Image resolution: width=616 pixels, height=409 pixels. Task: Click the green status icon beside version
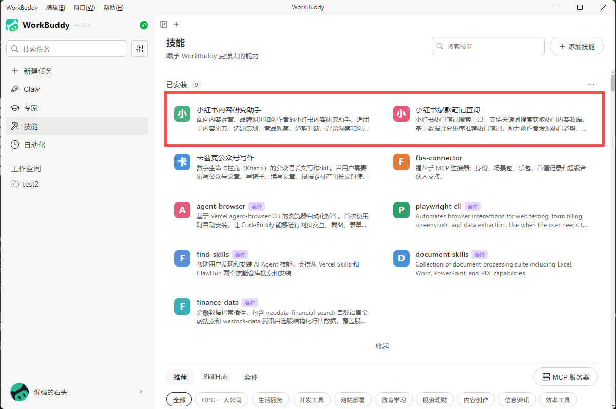coord(144,25)
